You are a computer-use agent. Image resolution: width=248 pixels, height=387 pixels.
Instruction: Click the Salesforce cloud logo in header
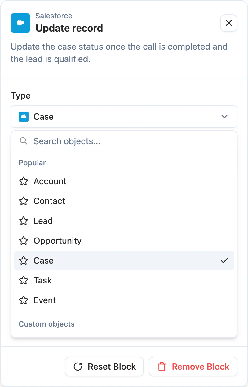click(x=20, y=23)
